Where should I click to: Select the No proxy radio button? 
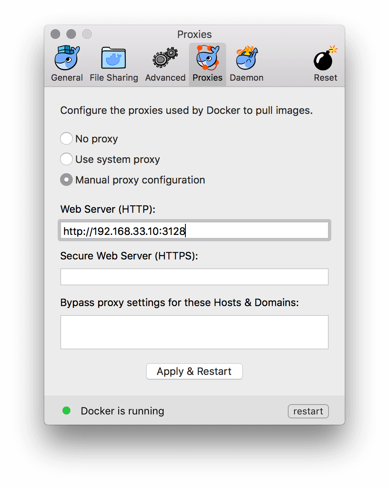66,138
